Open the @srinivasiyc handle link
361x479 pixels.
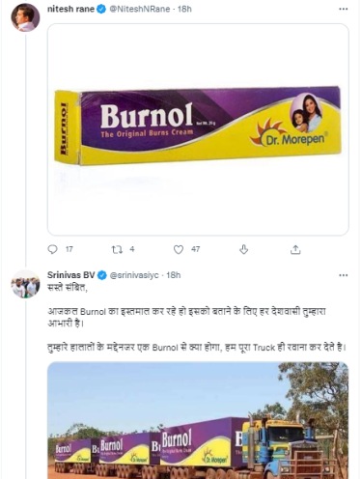click(x=134, y=275)
